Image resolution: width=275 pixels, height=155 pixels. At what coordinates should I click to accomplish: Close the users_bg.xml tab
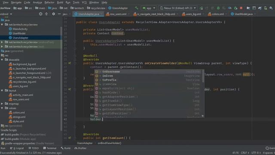point(203,14)
